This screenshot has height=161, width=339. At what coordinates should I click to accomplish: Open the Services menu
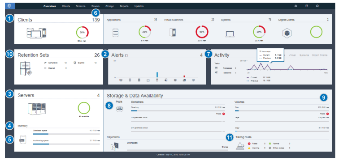80,6
